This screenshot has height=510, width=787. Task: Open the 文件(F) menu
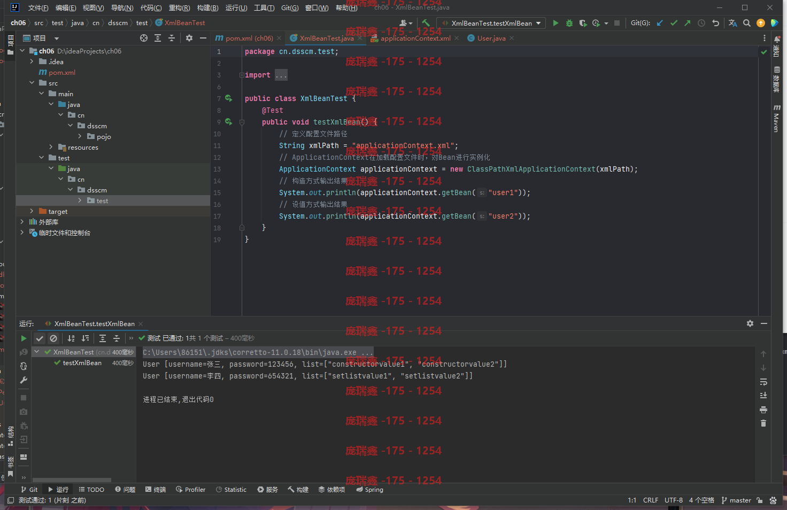point(38,7)
